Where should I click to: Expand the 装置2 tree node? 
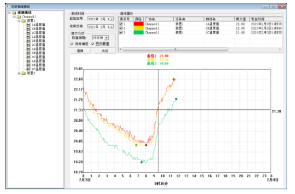tap(19, 73)
